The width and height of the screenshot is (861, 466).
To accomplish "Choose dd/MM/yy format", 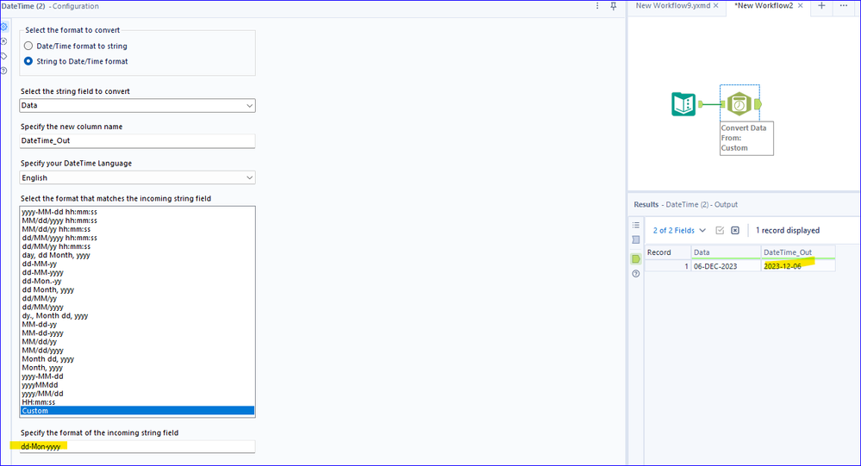I will [137, 299].
